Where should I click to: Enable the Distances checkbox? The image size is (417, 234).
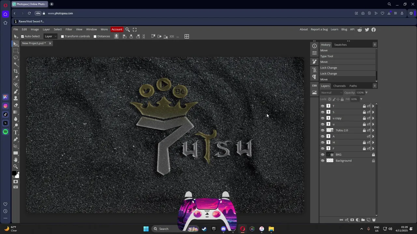[x=95, y=36]
